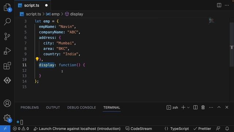
Task: Split the terminal pane
Action: 195,107
